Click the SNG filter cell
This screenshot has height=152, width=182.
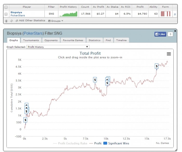[x=51, y=14]
